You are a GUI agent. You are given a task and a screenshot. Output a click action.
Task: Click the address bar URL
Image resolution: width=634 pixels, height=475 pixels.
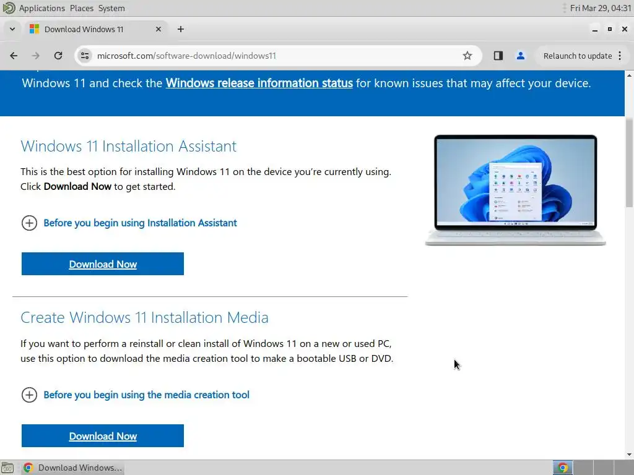coord(186,56)
